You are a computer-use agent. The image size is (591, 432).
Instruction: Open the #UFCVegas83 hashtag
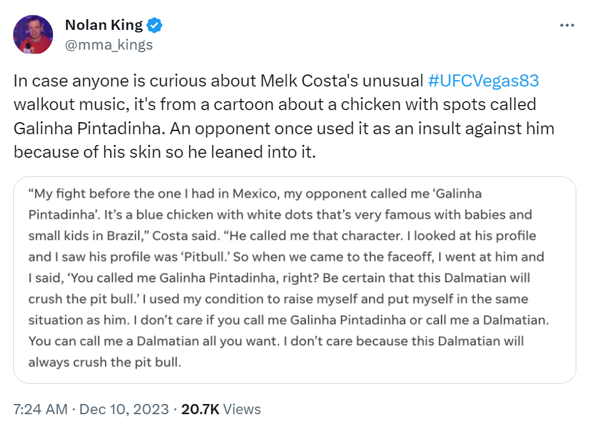[x=483, y=81]
